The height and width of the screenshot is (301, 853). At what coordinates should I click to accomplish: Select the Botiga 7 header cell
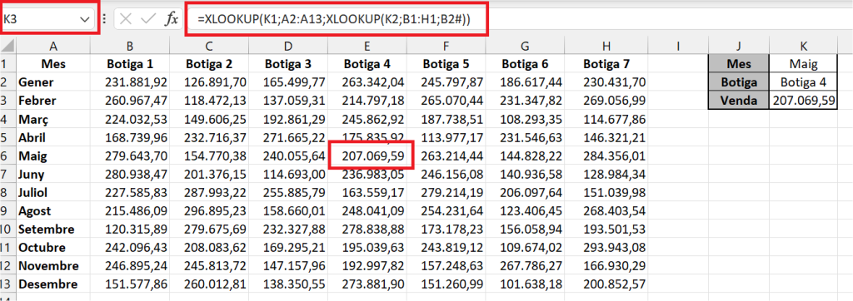pos(606,64)
